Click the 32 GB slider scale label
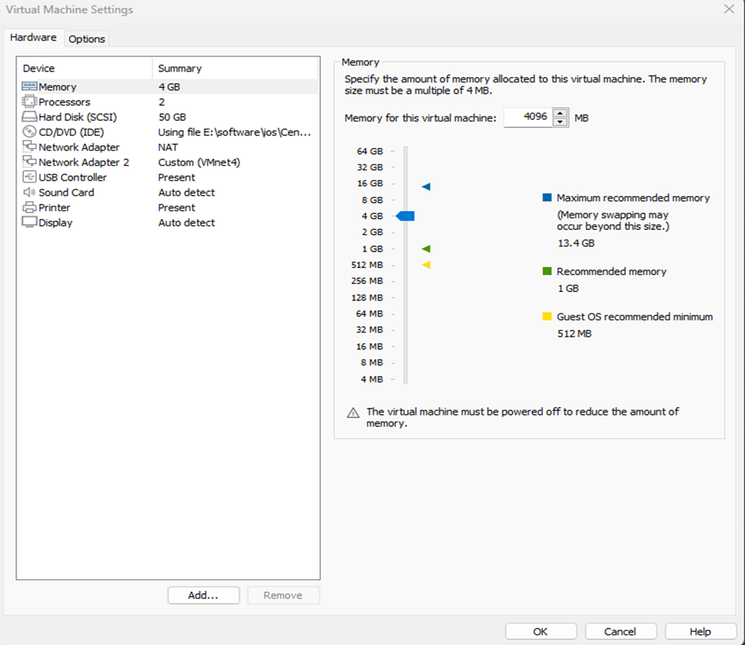Viewport: 745px width, 645px height. 369,167
